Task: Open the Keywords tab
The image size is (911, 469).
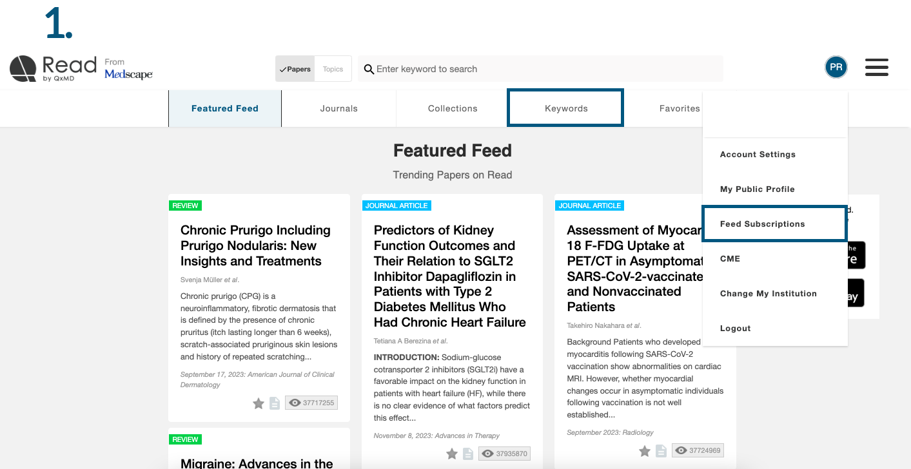Action: [565, 108]
